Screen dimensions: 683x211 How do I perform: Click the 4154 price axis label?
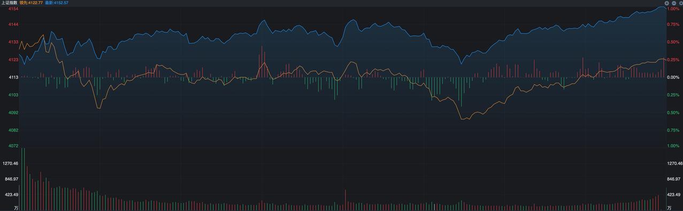(13, 9)
